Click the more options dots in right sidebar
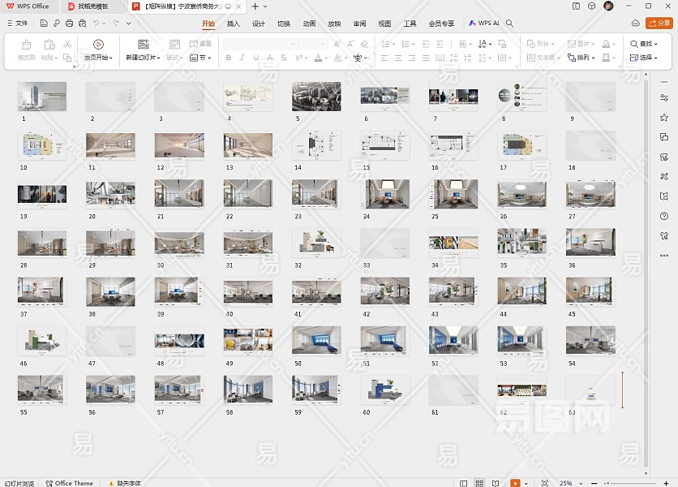The height and width of the screenshot is (487, 678). coord(664,255)
